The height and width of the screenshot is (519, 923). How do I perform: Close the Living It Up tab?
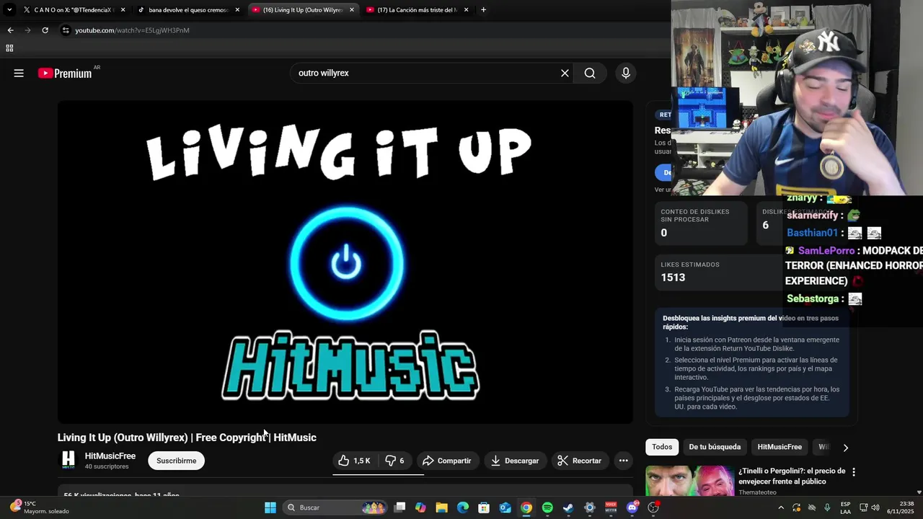(352, 10)
